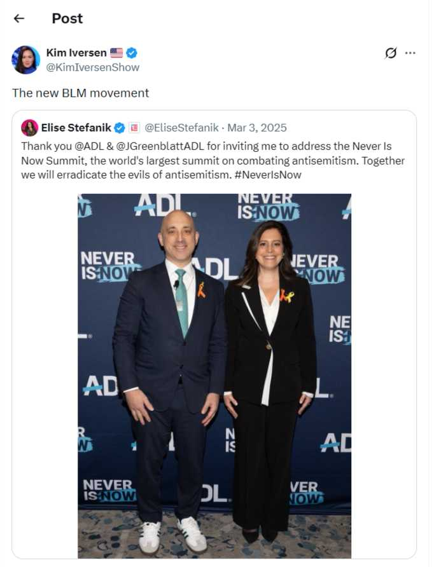Viewport: 434px width, 567px height.
Task: Click Elise Stefanik's blue verified checkmark
Action: coord(119,128)
